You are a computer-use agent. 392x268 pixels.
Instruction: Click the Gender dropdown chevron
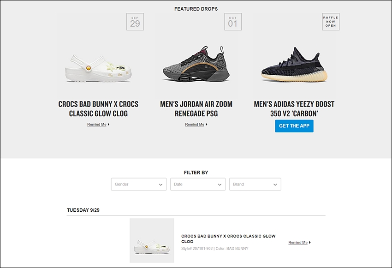pyautogui.click(x=161, y=185)
